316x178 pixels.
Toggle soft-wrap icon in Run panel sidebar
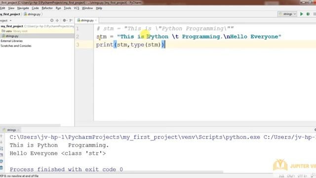pos(1,149)
